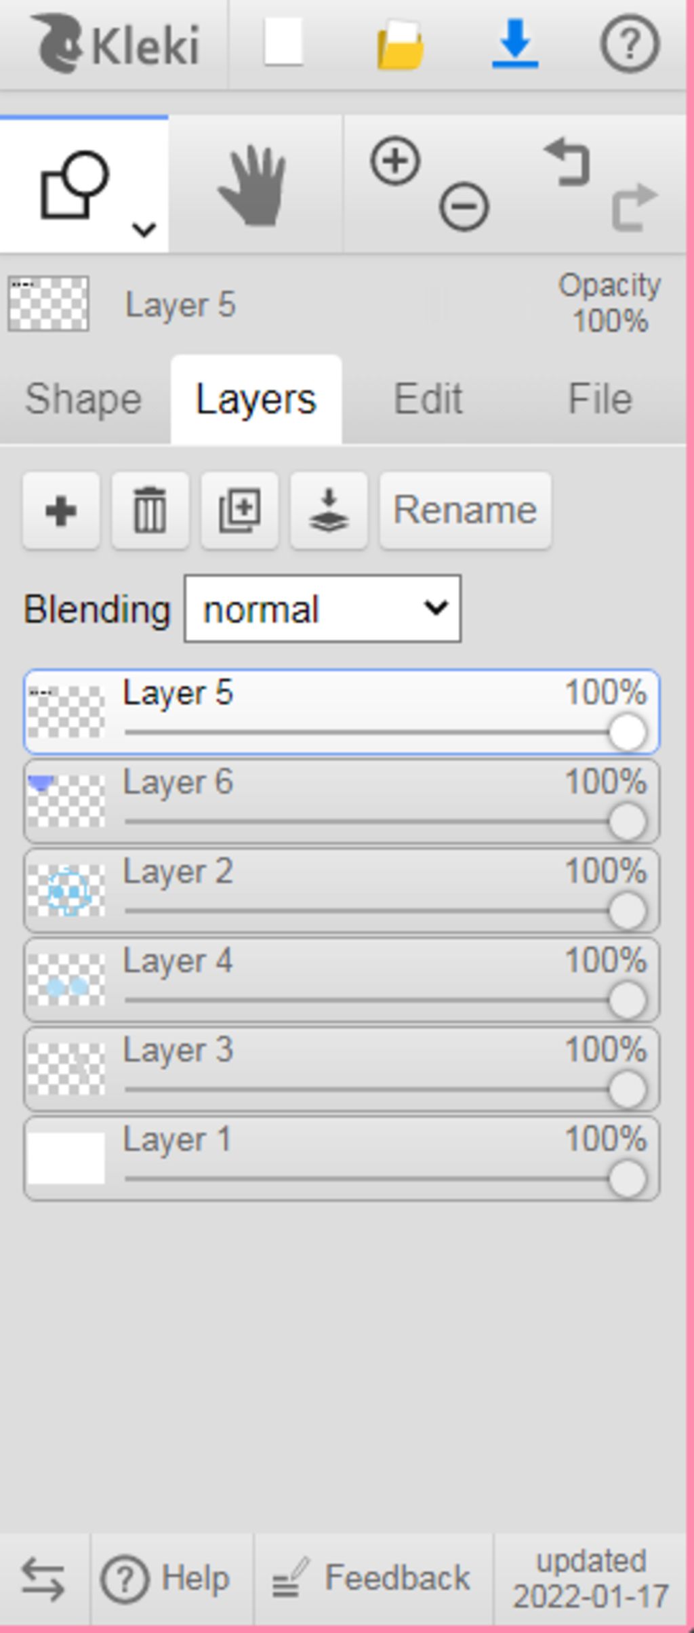Select the Shape tool icon

(x=75, y=184)
